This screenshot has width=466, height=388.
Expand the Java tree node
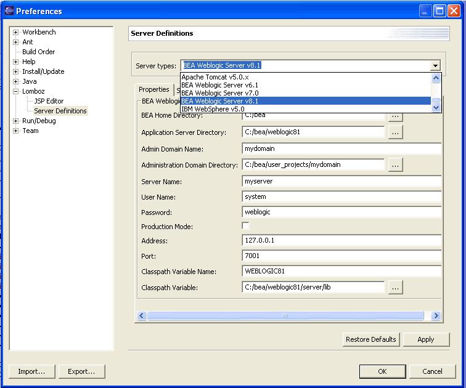[15, 81]
